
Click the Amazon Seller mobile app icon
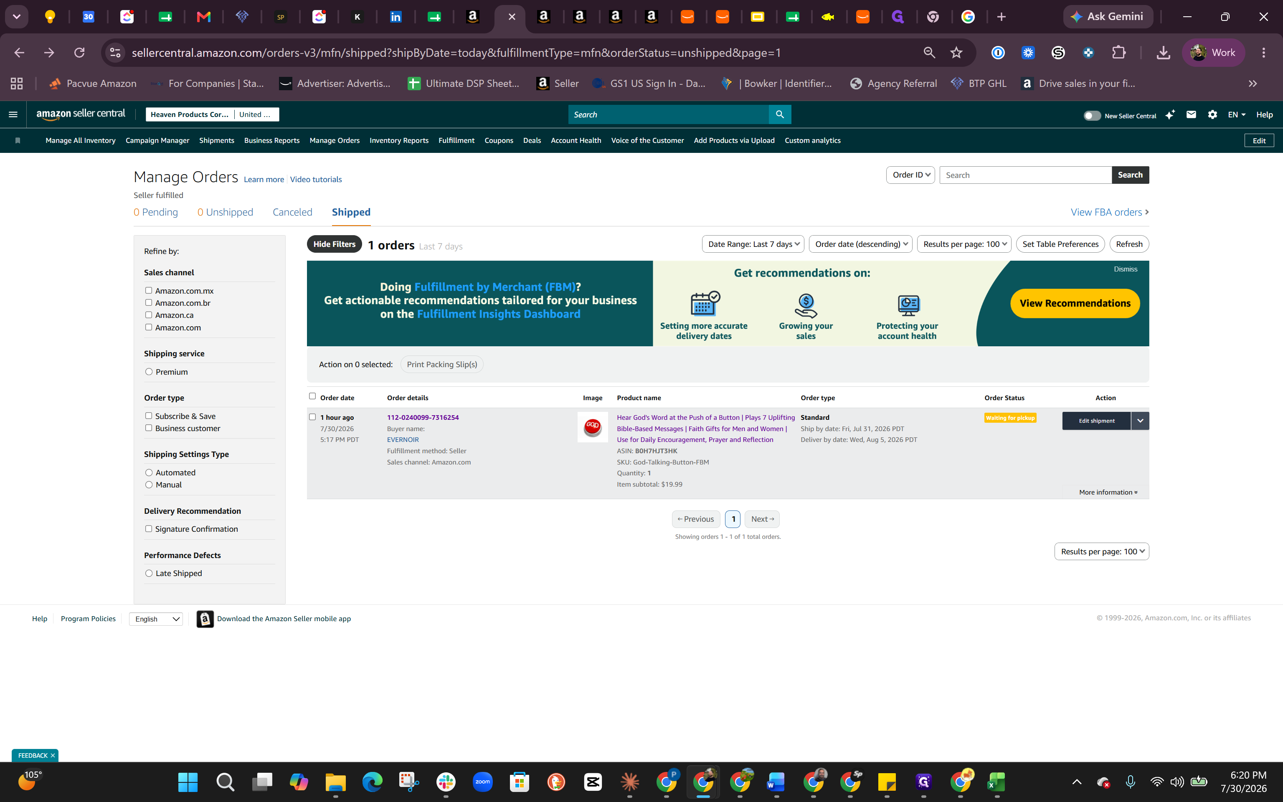pyautogui.click(x=205, y=619)
